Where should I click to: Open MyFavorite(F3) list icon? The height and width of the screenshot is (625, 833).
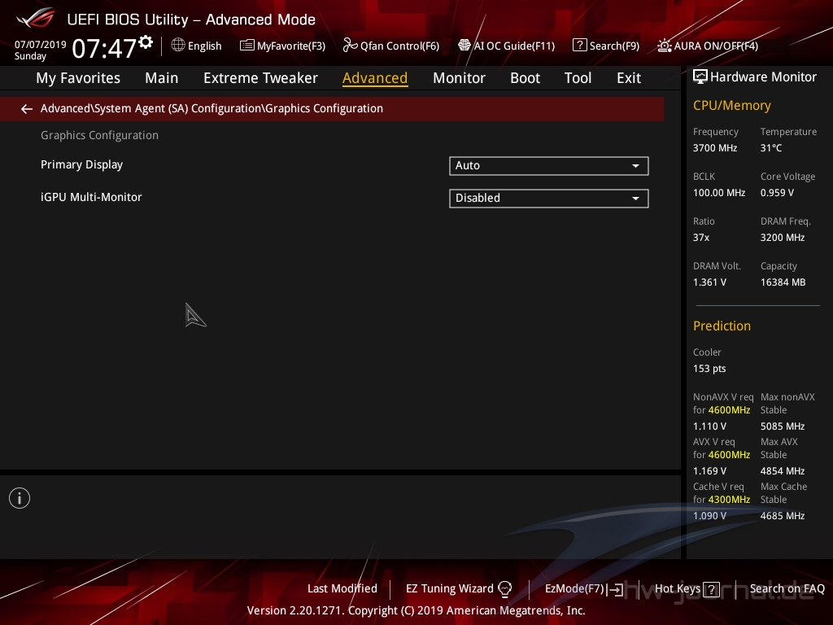(x=246, y=46)
